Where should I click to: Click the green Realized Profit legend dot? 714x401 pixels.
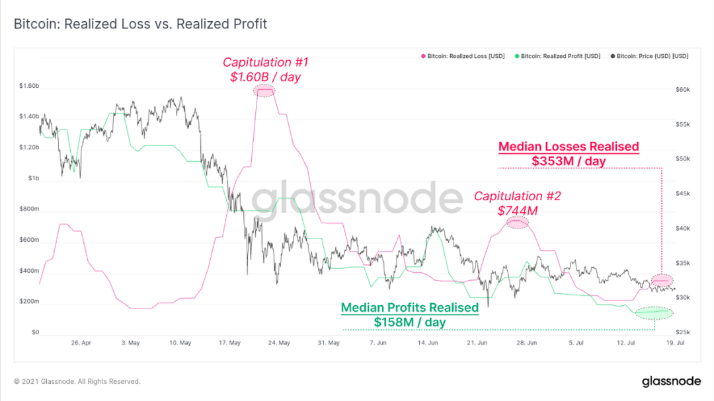pyautogui.click(x=517, y=56)
